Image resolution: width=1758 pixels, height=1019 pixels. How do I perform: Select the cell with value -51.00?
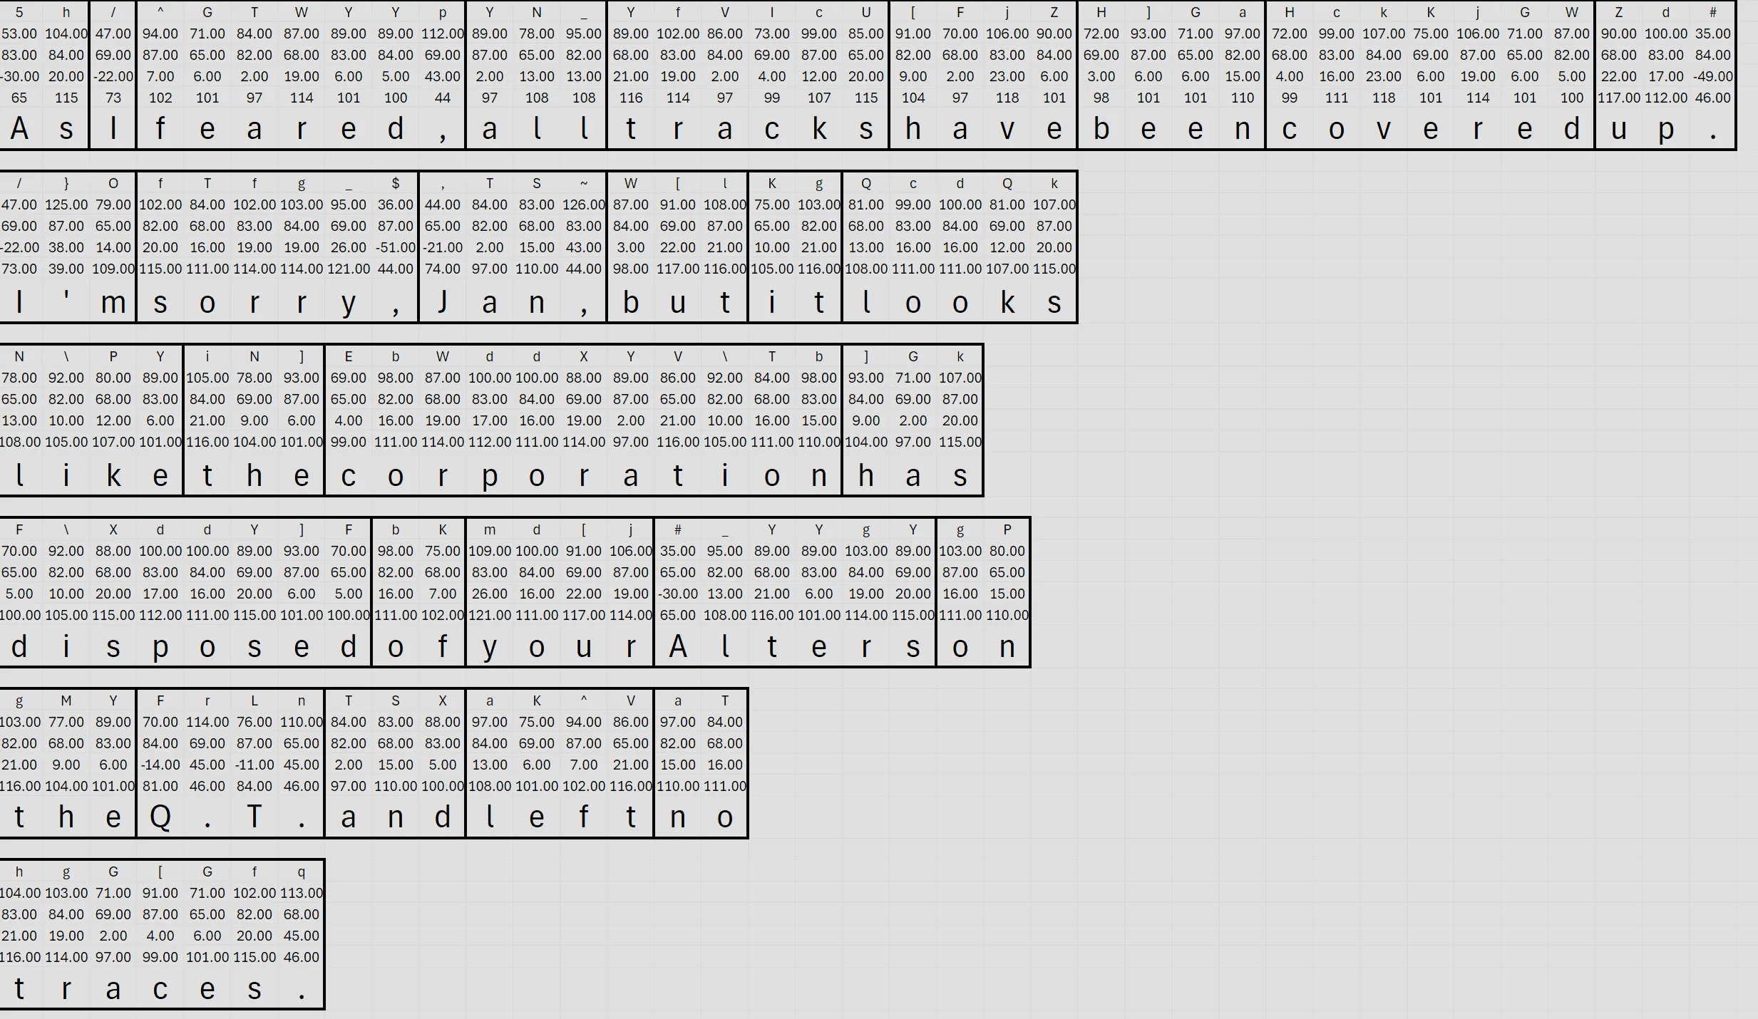click(396, 247)
